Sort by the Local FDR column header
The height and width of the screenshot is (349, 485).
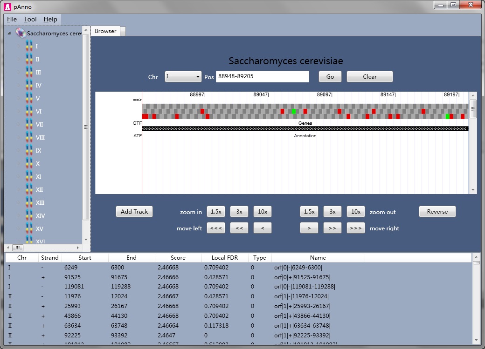[225, 257]
